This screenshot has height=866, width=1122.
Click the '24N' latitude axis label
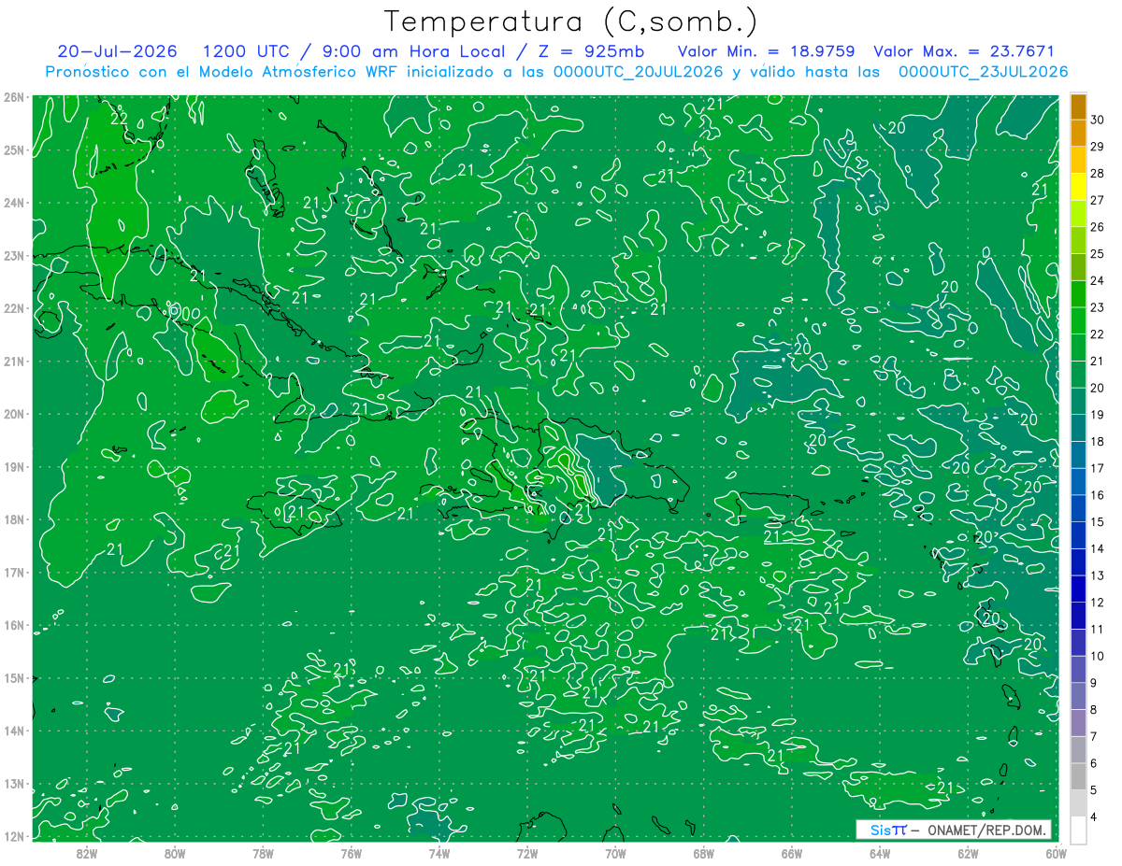[14, 203]
